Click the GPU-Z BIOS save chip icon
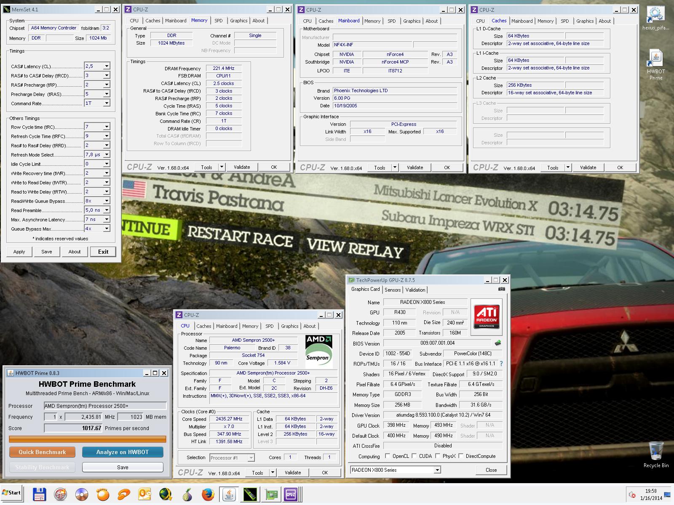674x505 pixels. pos(498,343)
